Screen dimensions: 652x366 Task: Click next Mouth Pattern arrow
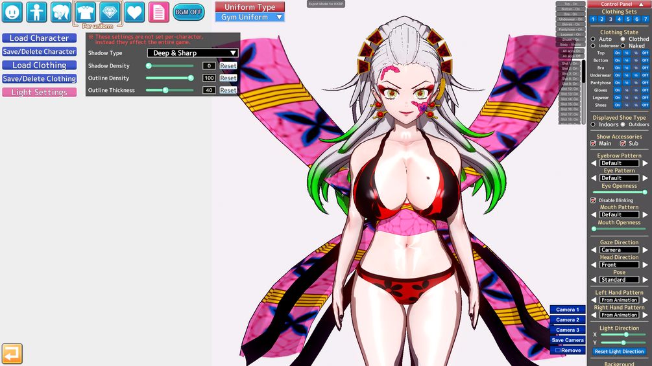(x=645, y=214)
